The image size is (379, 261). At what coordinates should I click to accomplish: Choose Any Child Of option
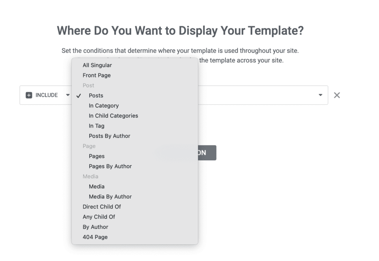pyautogui.click(x=99, y=217)
